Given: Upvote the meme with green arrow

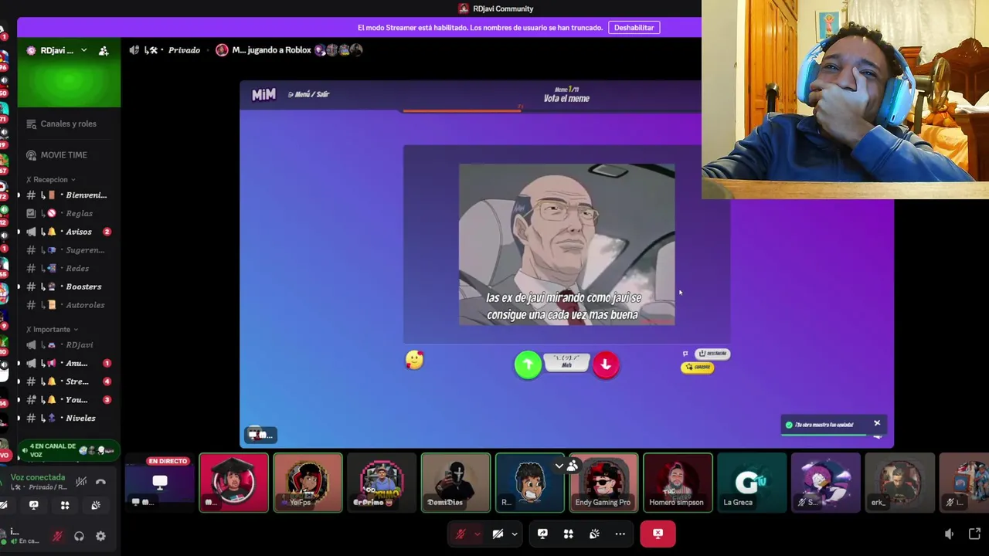Looking at the screenshot, I should [528, 364].
